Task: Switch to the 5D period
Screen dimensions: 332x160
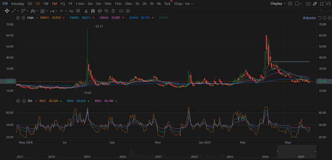Action: coord(30,4)
